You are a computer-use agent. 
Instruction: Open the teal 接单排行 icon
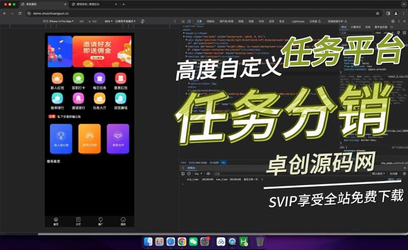pos(57,98)
